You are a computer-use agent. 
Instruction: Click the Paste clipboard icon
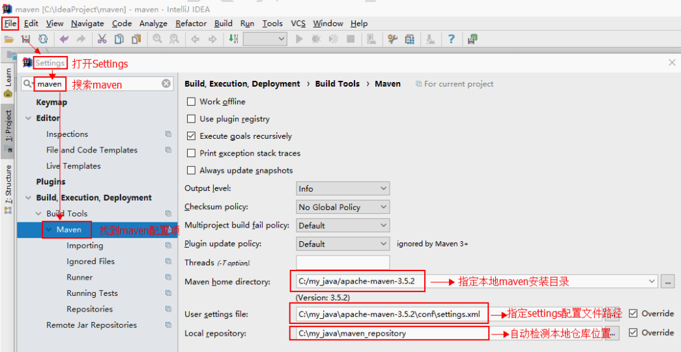(136, 40)
